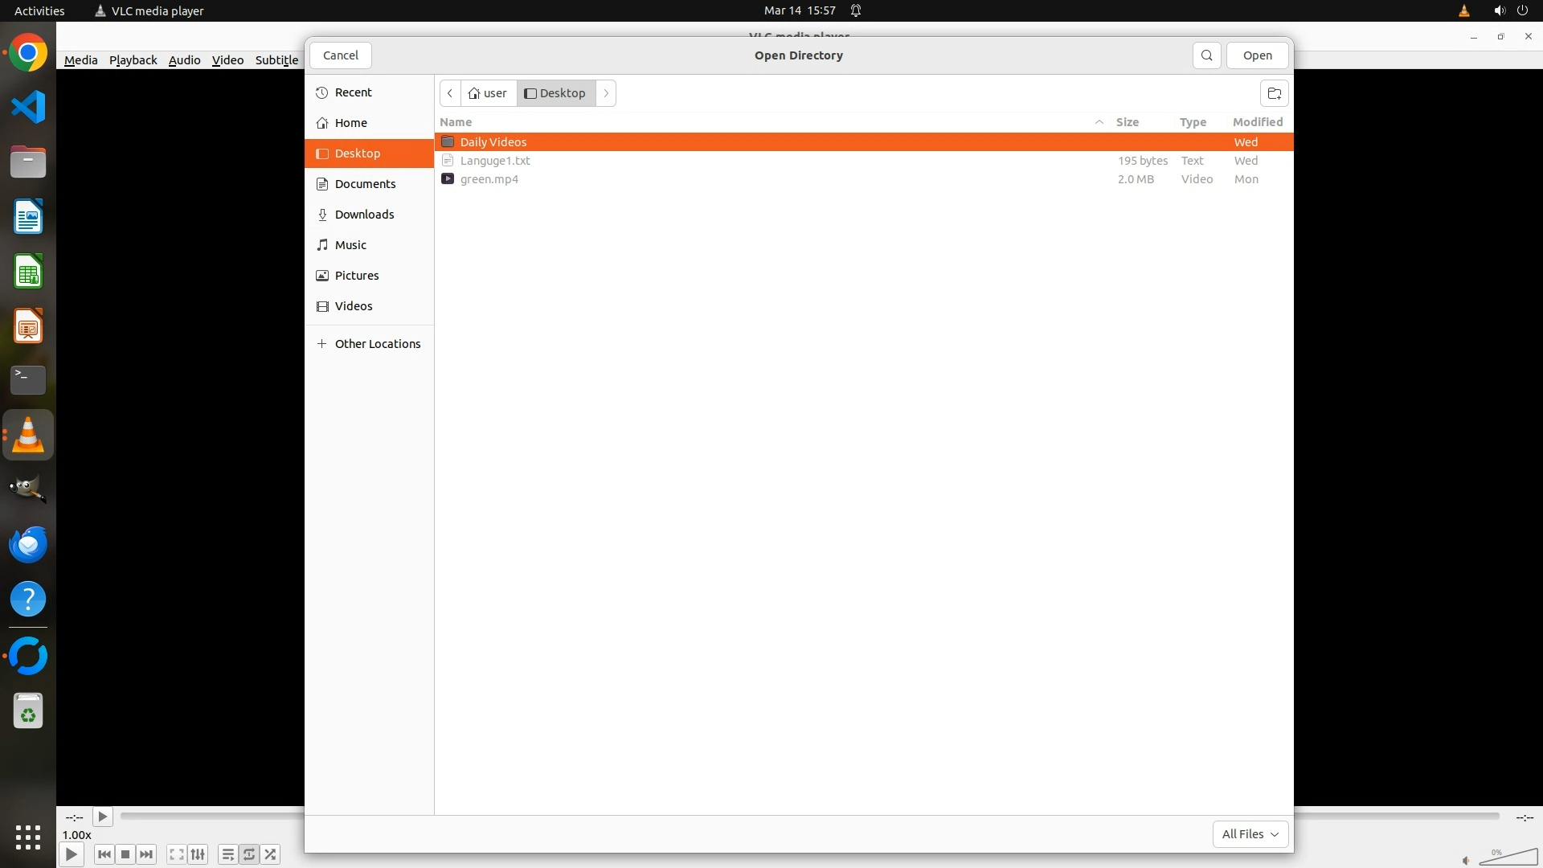Click the toggle playlist icon
The width and height of the screenshot is (1543, 868).
[x=227, y=854]
